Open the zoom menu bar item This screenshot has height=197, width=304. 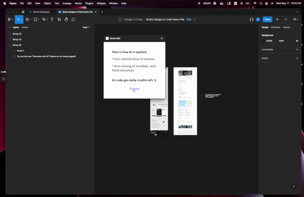[207, 3]
